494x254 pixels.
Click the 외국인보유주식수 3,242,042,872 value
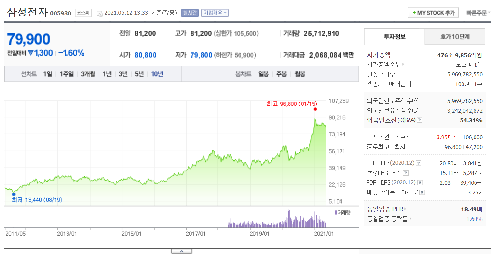click(465, 111)
